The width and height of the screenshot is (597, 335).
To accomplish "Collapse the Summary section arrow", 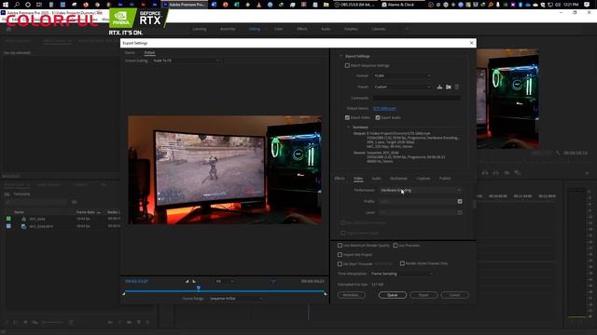I will tap(348, 127).
